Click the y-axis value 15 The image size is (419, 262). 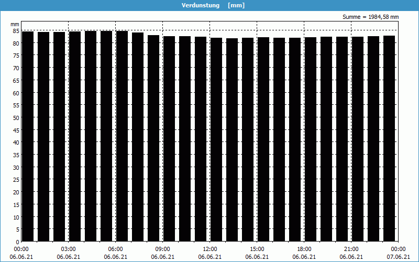[16, 205]
